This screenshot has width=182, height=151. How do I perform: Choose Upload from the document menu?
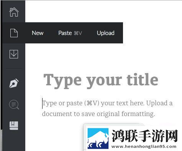106,33
